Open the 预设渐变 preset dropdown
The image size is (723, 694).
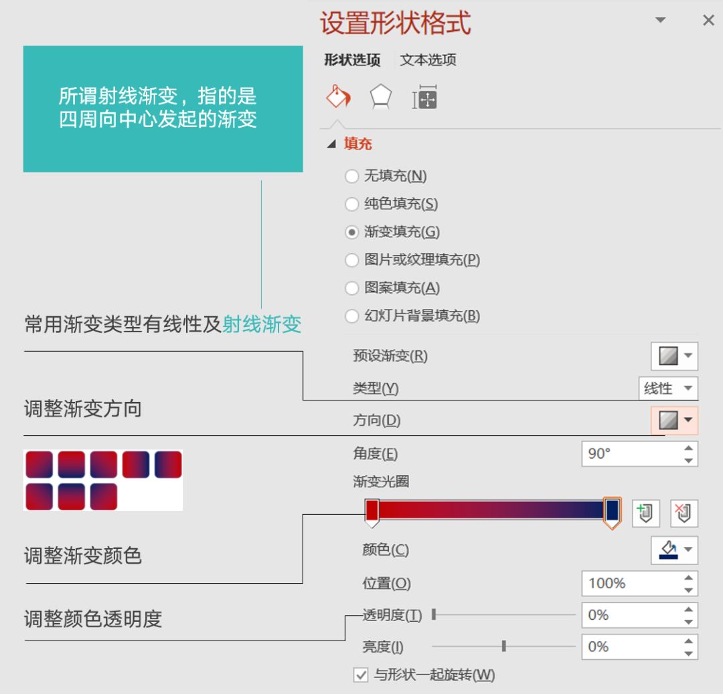pyautogui.click(x=674, y=356)
